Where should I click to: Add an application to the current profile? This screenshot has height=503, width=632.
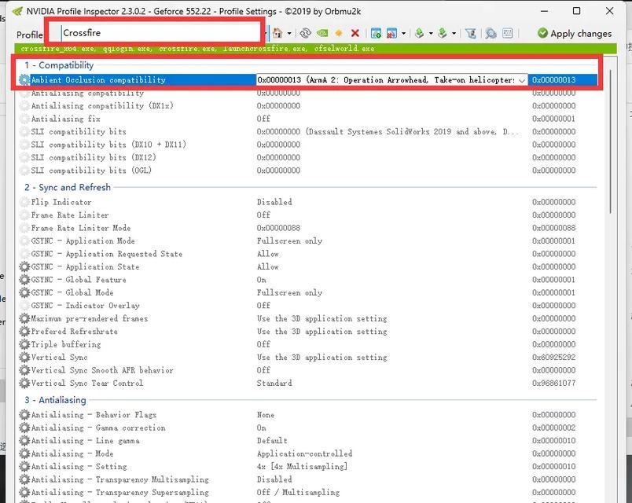pos(376,33)
